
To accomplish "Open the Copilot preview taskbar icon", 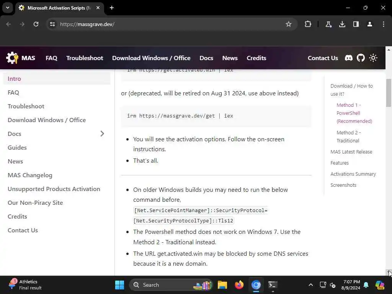I will pyautogui.click(x=380, y=285).
